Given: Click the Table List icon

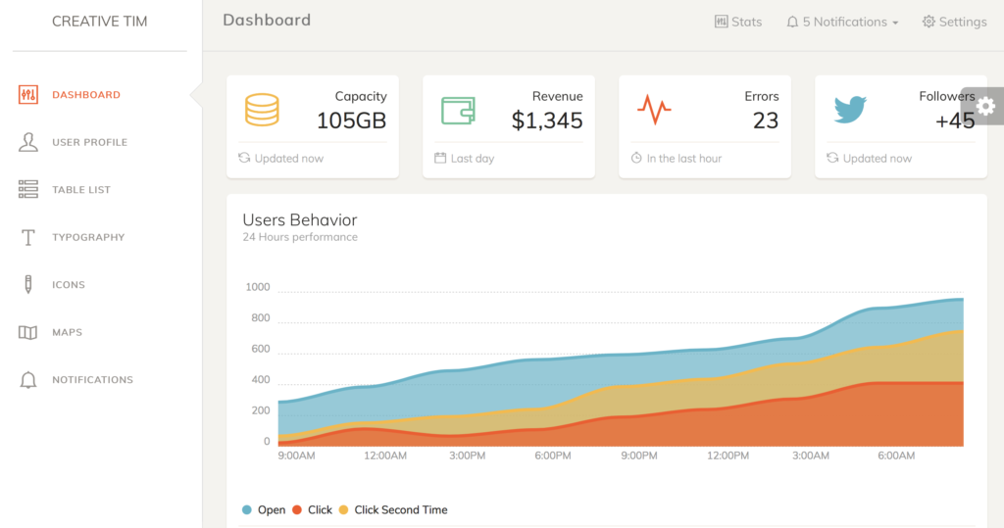Looking at the screenshot, I should [28, 189].
